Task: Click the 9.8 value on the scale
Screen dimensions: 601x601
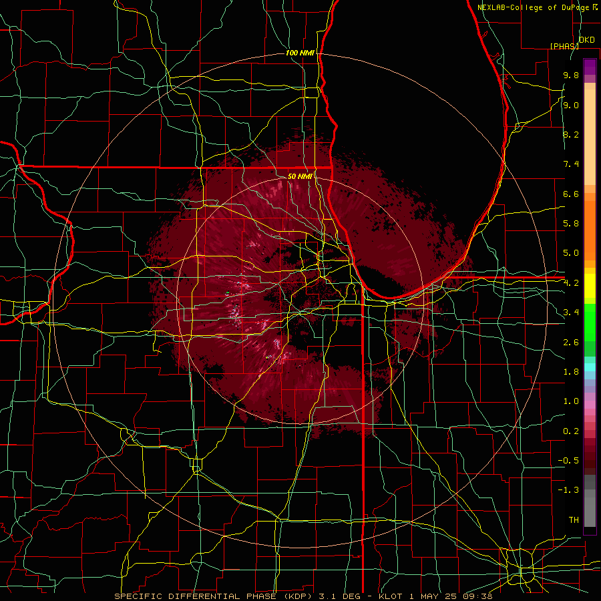Action: click(571, 75)
